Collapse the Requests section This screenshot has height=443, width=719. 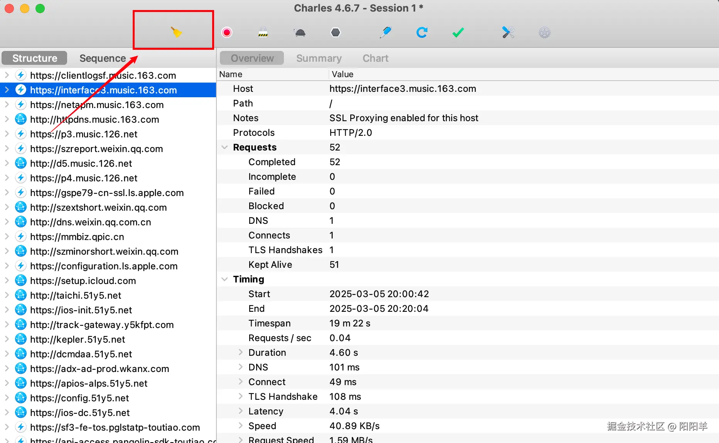[224, 147]
